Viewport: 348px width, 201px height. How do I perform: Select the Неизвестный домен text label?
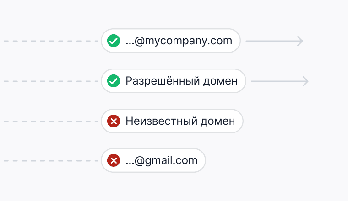[x=180, y=121]
